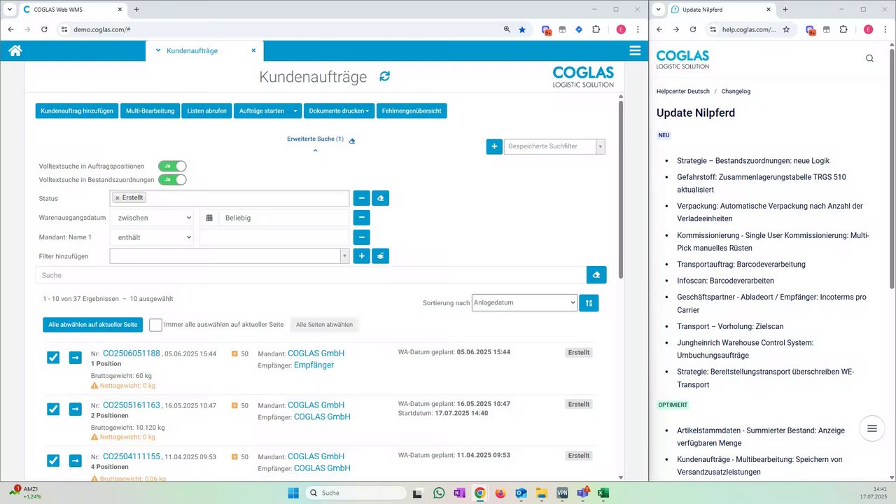Refresh the Kundenaufträge list
896x504 pixels.
[x=384, y=76]
